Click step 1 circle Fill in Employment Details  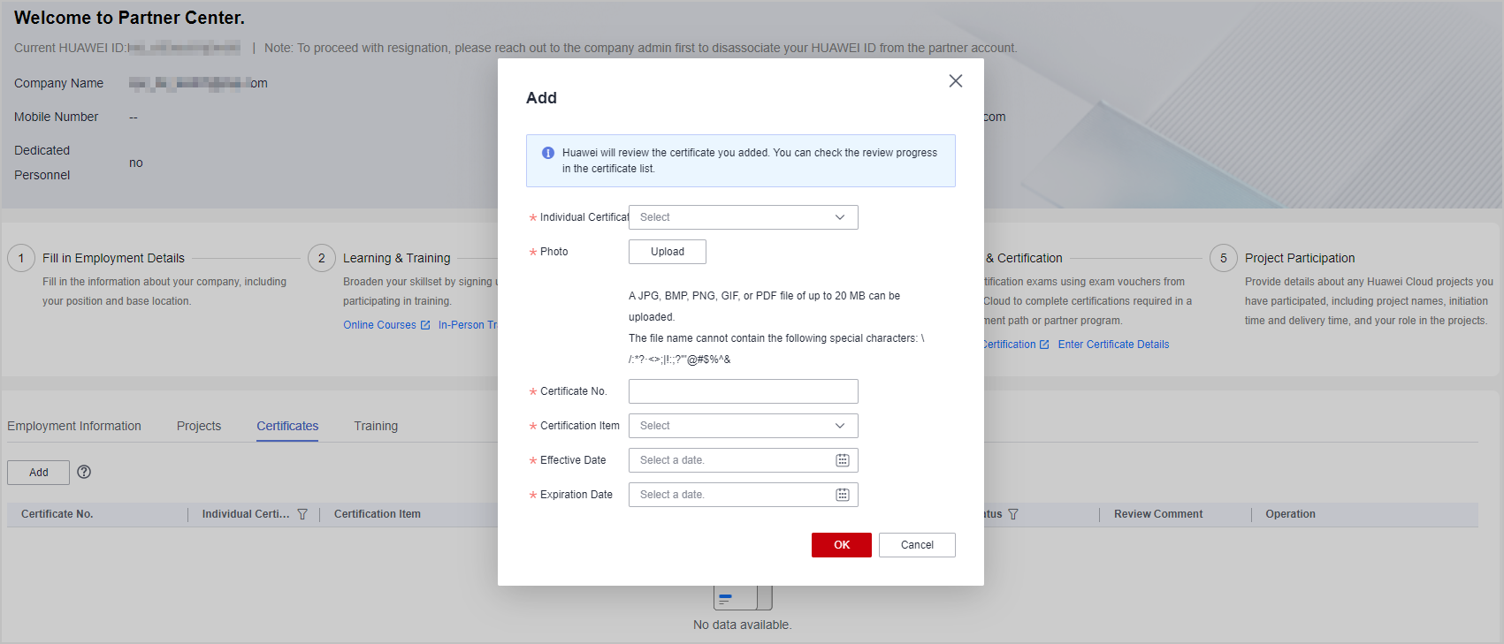coord(21,258)
